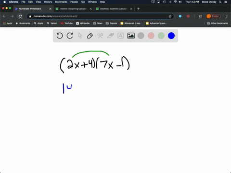This screenshot has width=231, height=173.
Task: Click the numerade.com address bar
Action: [x=100, y=16]
